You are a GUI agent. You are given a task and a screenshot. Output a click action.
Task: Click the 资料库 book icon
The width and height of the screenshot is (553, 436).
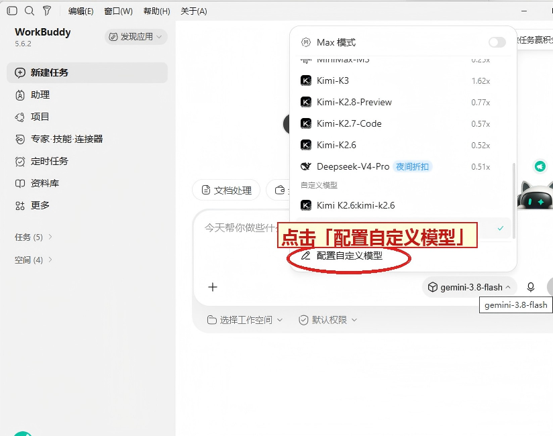click(20, 183)
